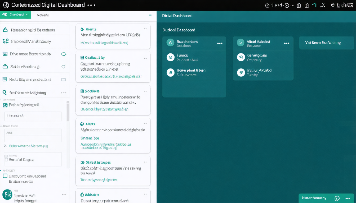356x203 pixels.
Task: Expand the Roocherions card three-dot menu
Action: [220, 43]
